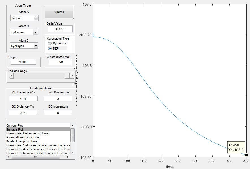Image resolution: width=250 pixels, height=169 pixels.
Task: Select the Dynamics calculation type
Action: pos(57,43)
